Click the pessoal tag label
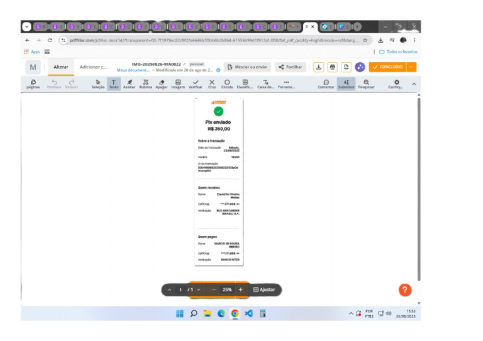Viewport: 483px width, 341px height. [x=196, y=64]
